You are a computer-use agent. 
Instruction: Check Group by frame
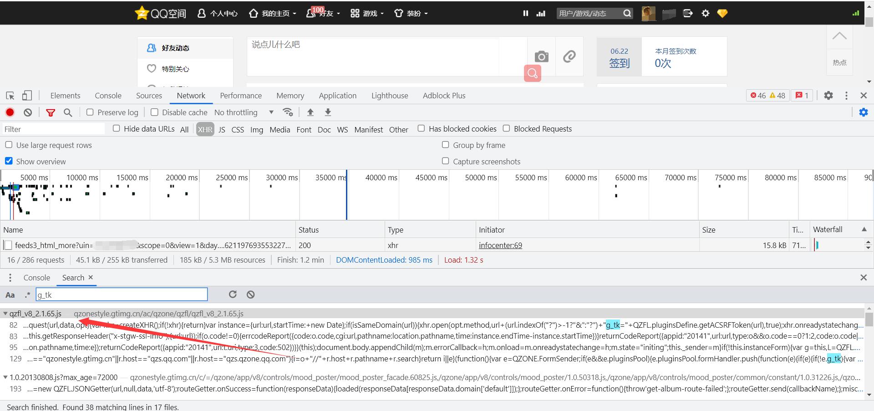[x=445, y=145]
